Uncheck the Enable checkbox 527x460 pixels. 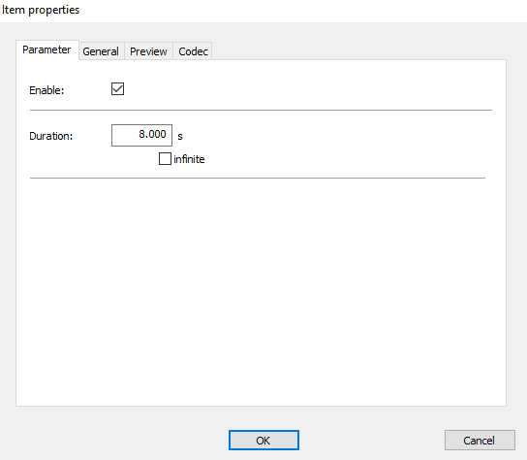coord(117,89)
